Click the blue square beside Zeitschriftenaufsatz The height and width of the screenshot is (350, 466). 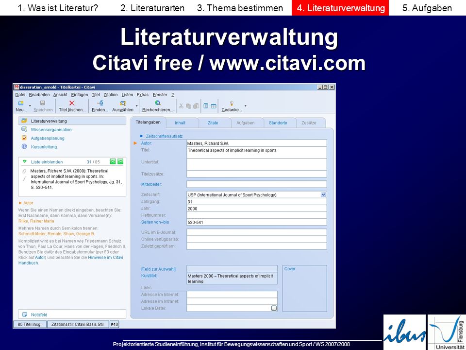[x=141, y=136]
